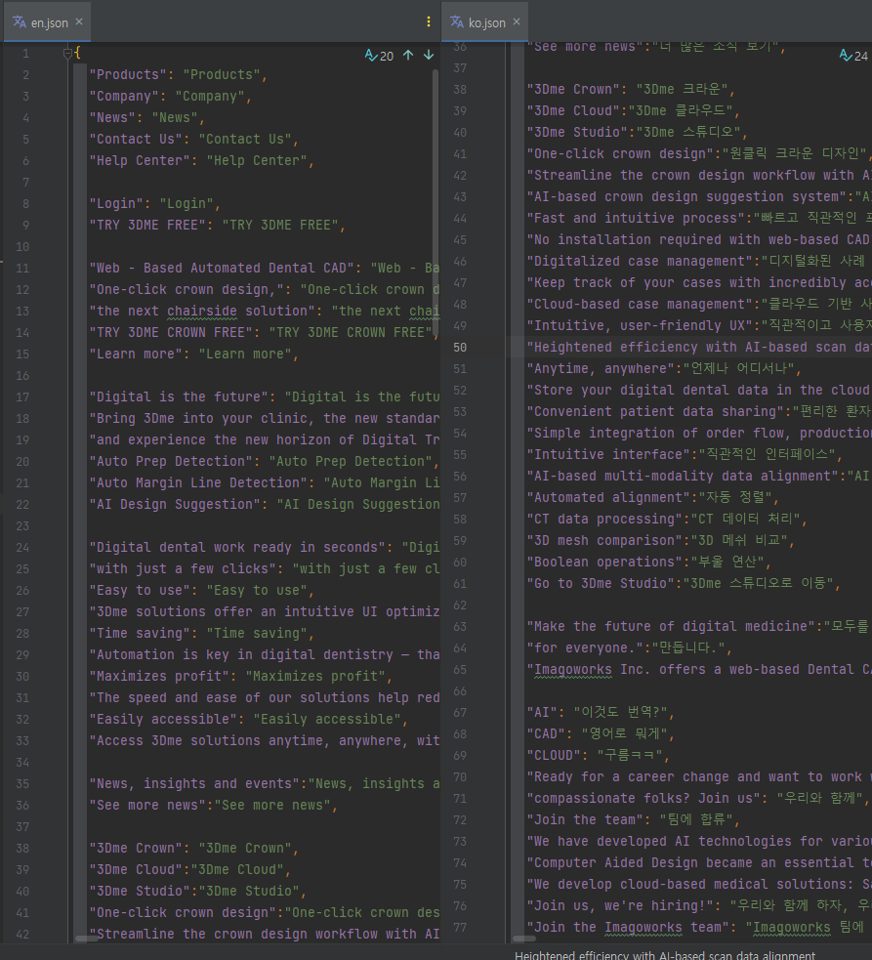
Task: Open the typo inspection widget showing 24
Action: 853,56
